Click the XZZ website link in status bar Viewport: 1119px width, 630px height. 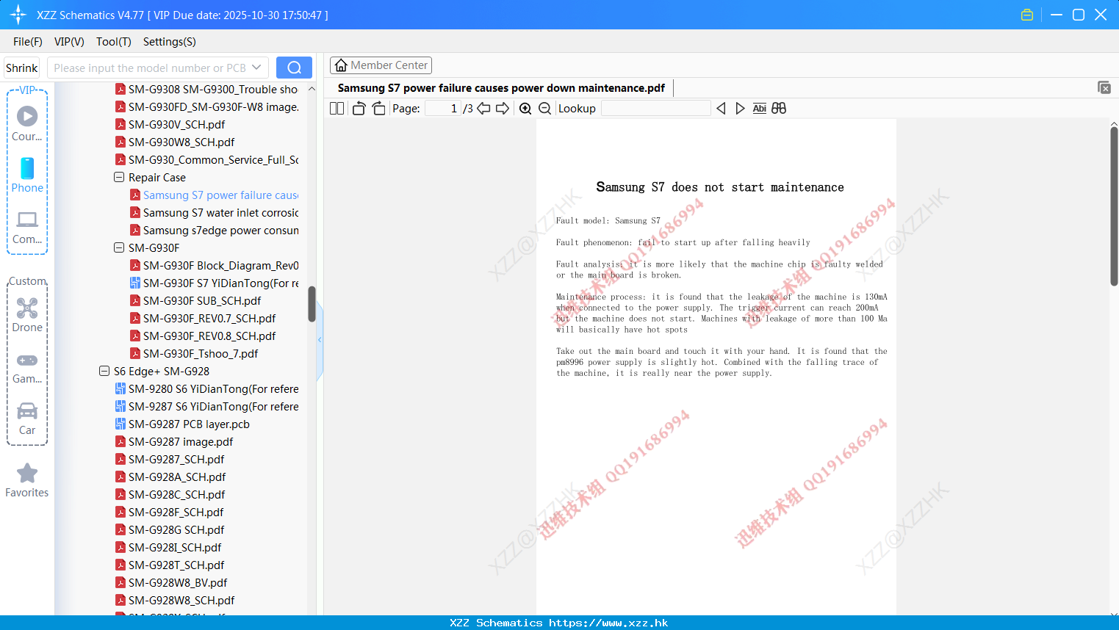608,623
